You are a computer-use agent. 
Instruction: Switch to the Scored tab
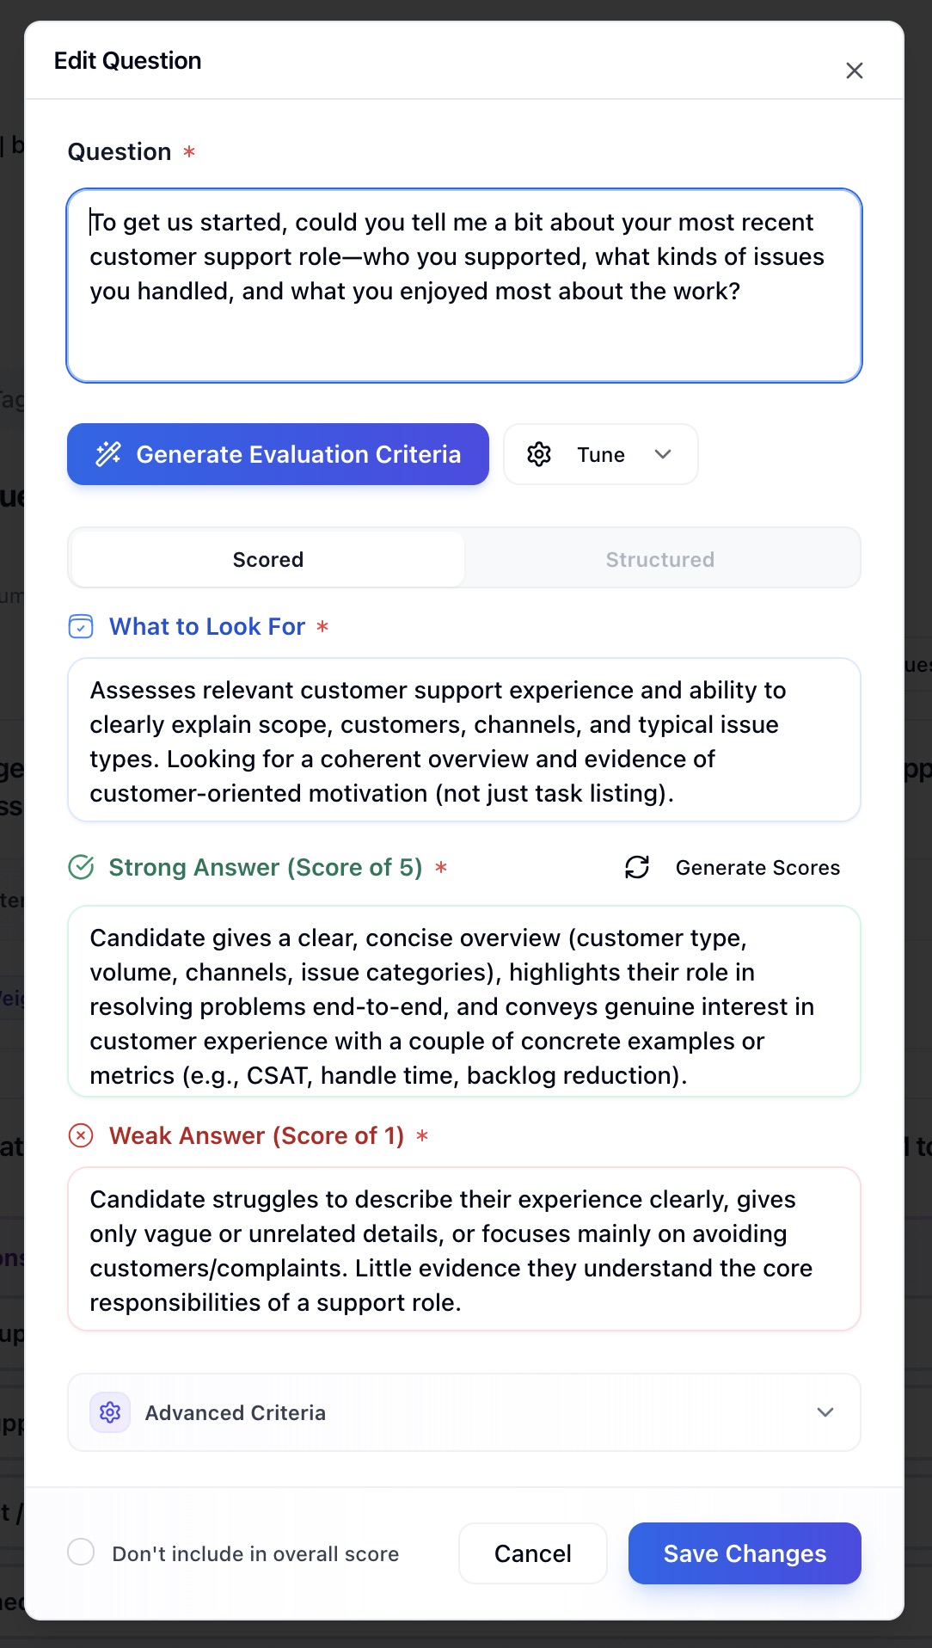267,559
